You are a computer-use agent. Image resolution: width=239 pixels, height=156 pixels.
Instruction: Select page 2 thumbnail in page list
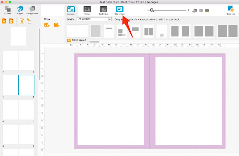point(10,60)
